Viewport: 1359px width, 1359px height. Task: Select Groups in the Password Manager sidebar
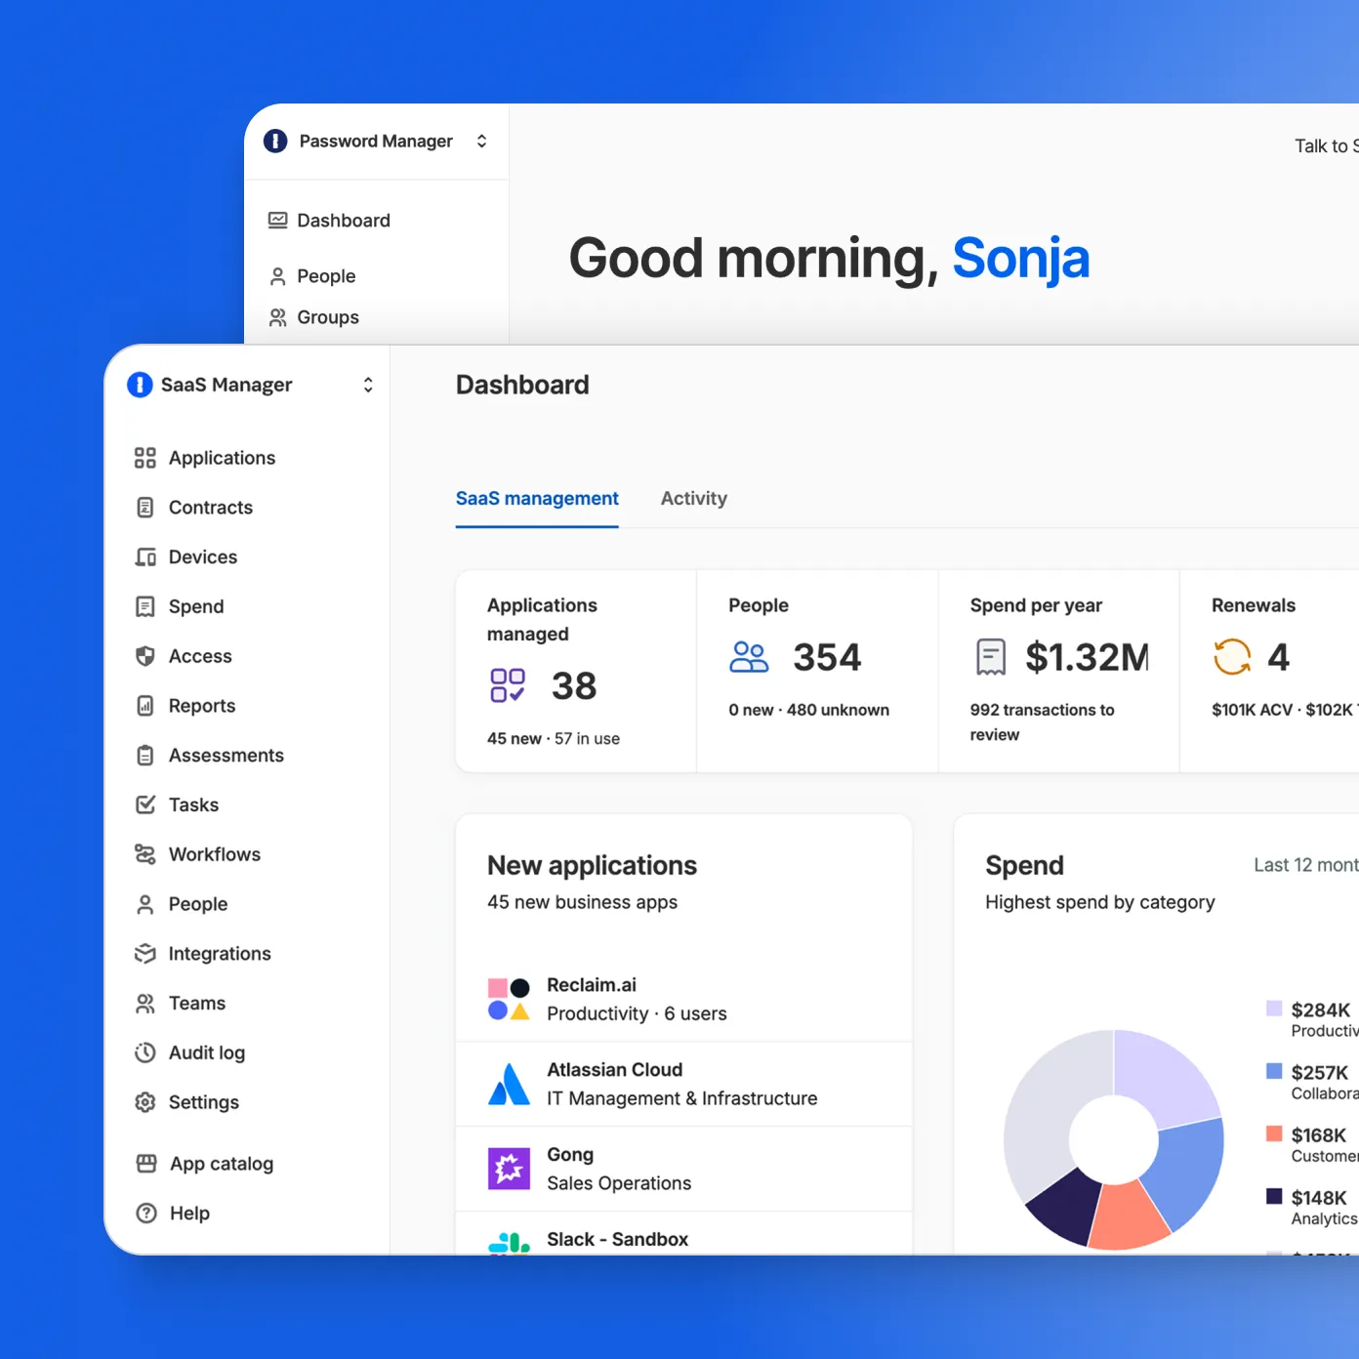pos(327,316)
